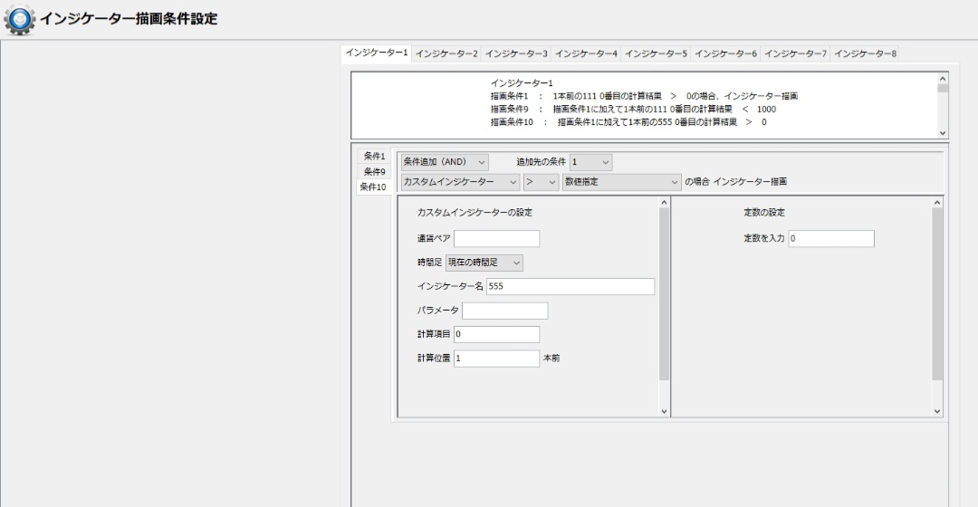Open the 条件追加（AND） dropdown

click(445, 162)
